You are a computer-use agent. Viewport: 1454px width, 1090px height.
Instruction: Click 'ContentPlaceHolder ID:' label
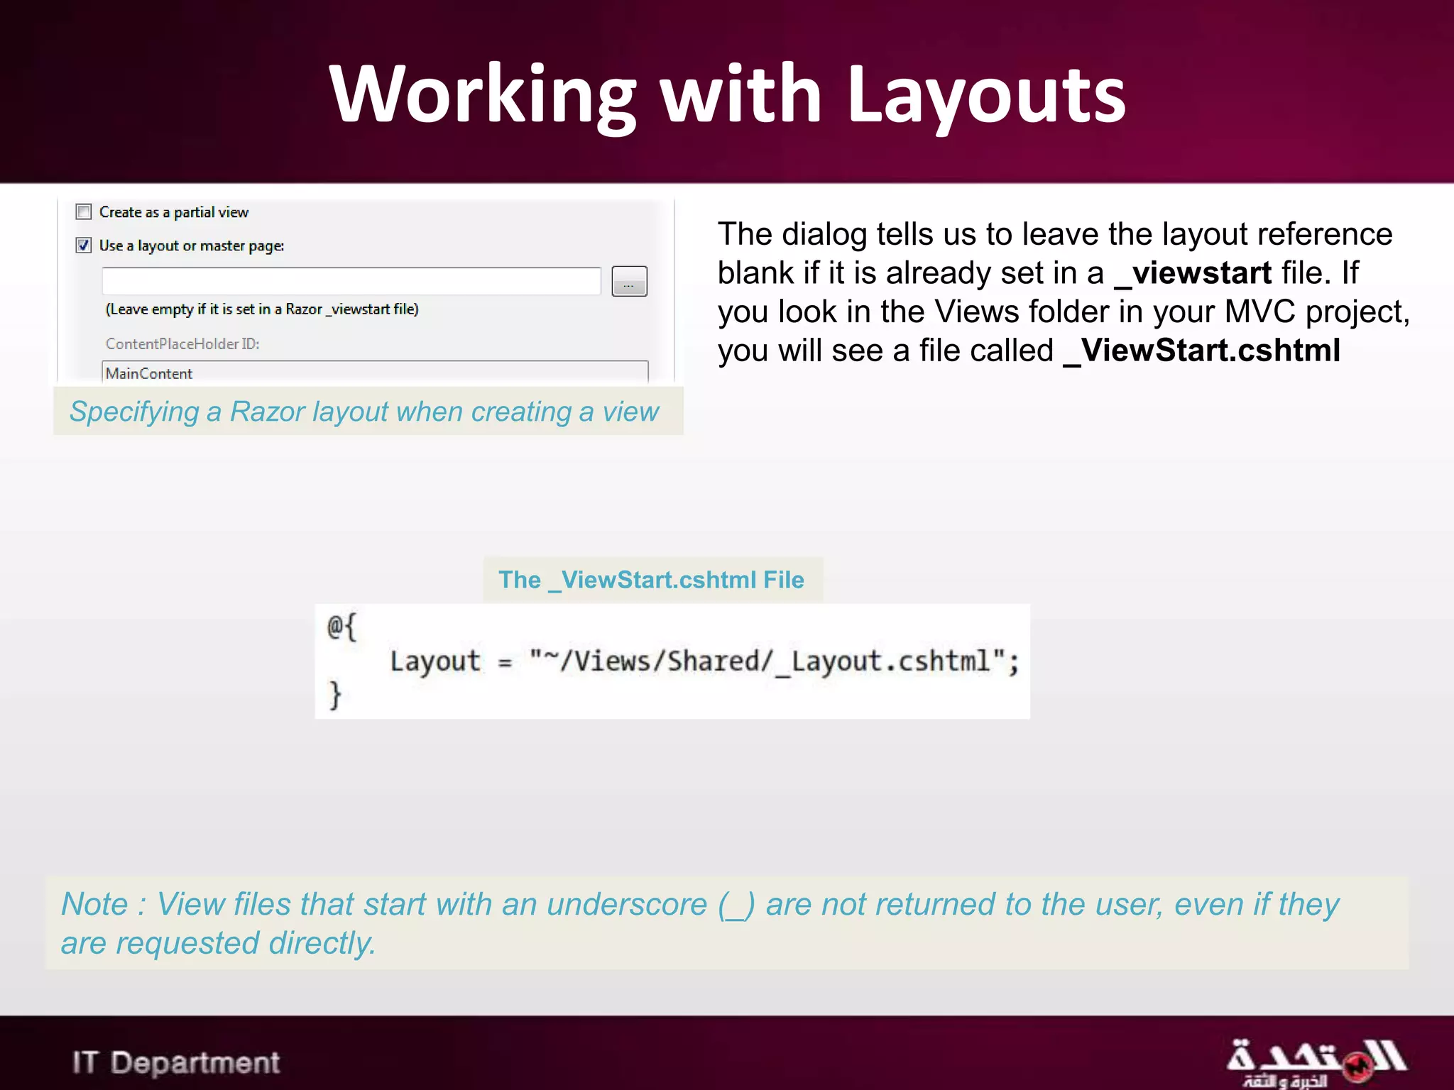(x=182, y=343)
